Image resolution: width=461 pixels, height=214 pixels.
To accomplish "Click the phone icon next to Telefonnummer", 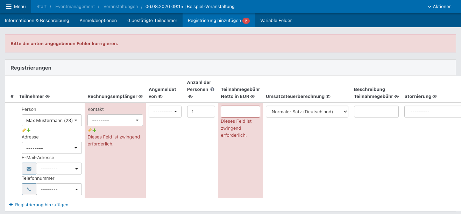I will [x=29, y=189].
